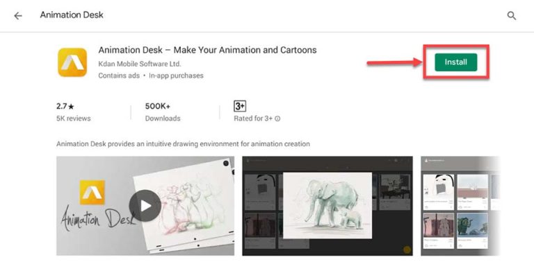The width and height of the screenshot is (534, 262).
Task: Click the Animation Desk page header title
Action: pyautogui.click(x=72, y=15)
